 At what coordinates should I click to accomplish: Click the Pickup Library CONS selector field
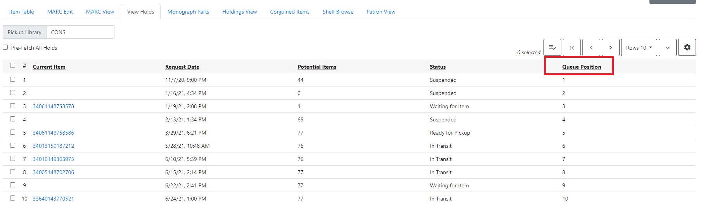click(x=80, y=32)
